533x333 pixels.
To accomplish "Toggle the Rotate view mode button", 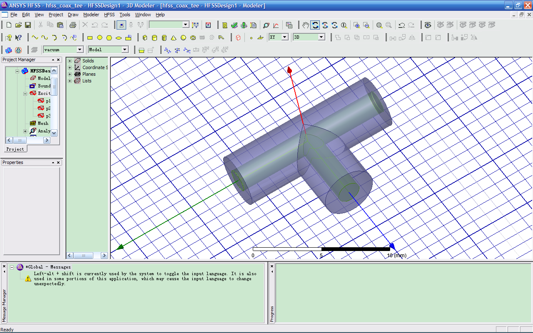I will click(315, 25).
